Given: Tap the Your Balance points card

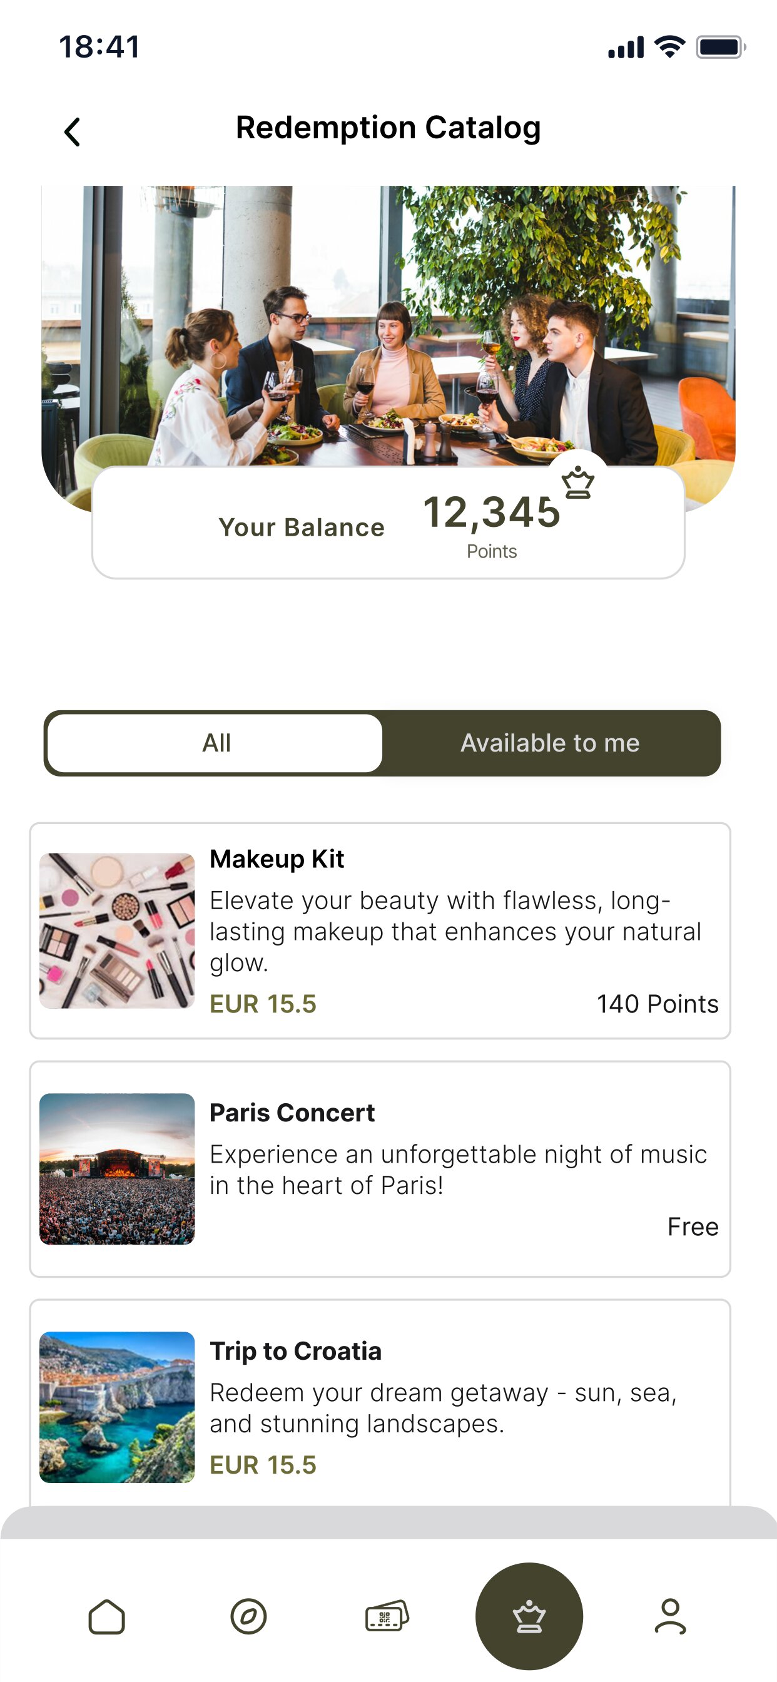Looking at the screenshot, I should pyautogui.click(x=388, y=522).
